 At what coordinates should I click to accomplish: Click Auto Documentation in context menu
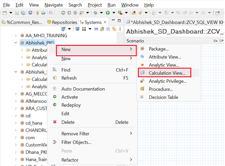pyautogui.click(x=83, y=89)
